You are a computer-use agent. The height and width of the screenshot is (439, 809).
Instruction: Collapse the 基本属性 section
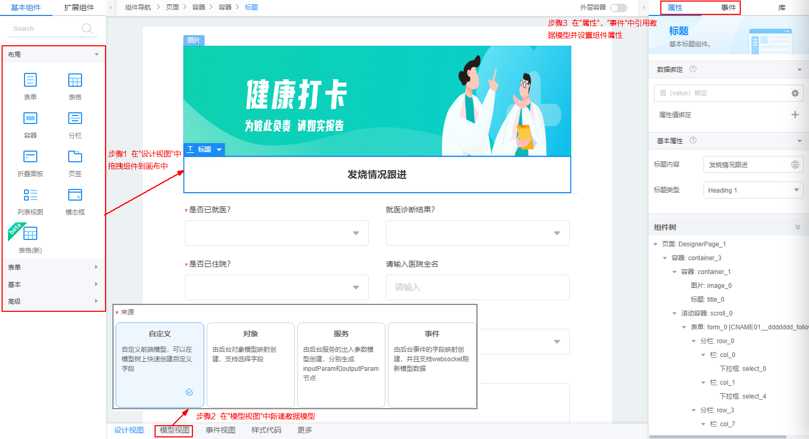click(799, 141)
